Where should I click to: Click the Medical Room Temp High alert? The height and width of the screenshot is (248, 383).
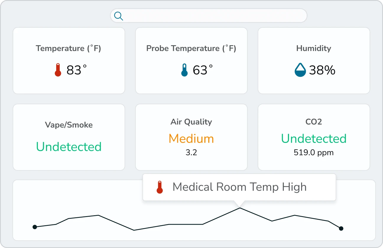point(239,187)
